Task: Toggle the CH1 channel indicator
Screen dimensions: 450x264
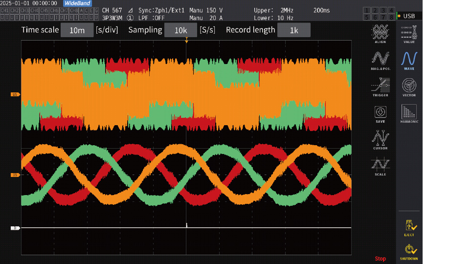Action: (x=5, y=10)
